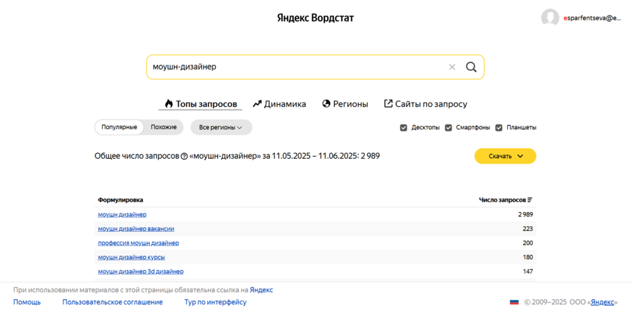Screen dimensions: 633x309
Task: Switch to the Регионы tab
Action: pos(345,104)
